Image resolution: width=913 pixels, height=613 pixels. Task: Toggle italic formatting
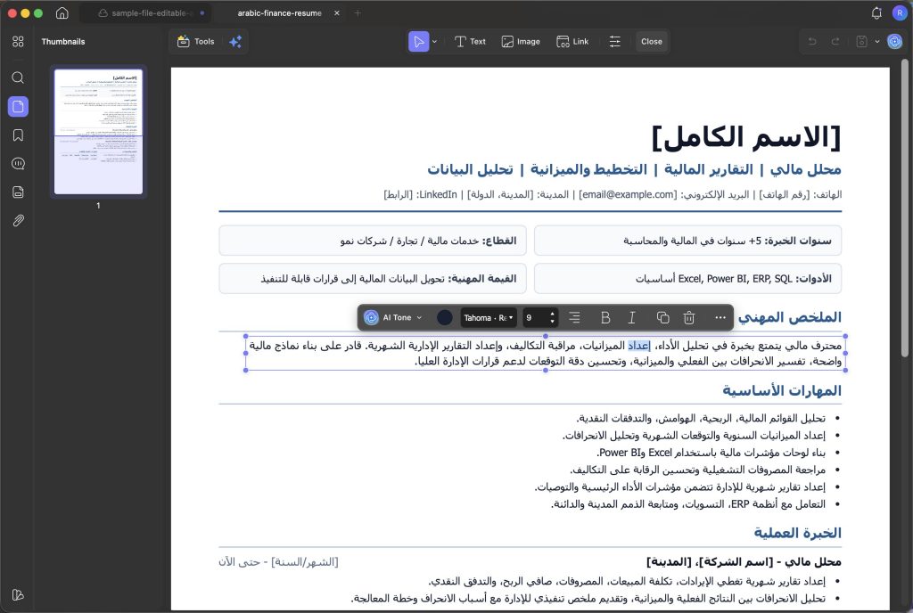pos(632,317)
